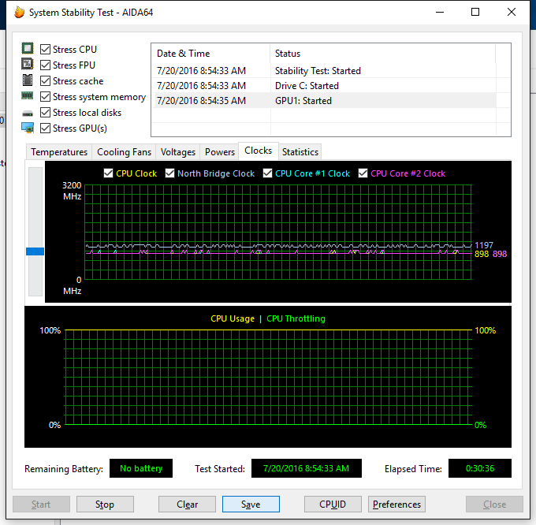The height and width of the screenshot is (525, 536).
Task: Click the CPU Throttling graph label
Action: (x=296, y=318)
